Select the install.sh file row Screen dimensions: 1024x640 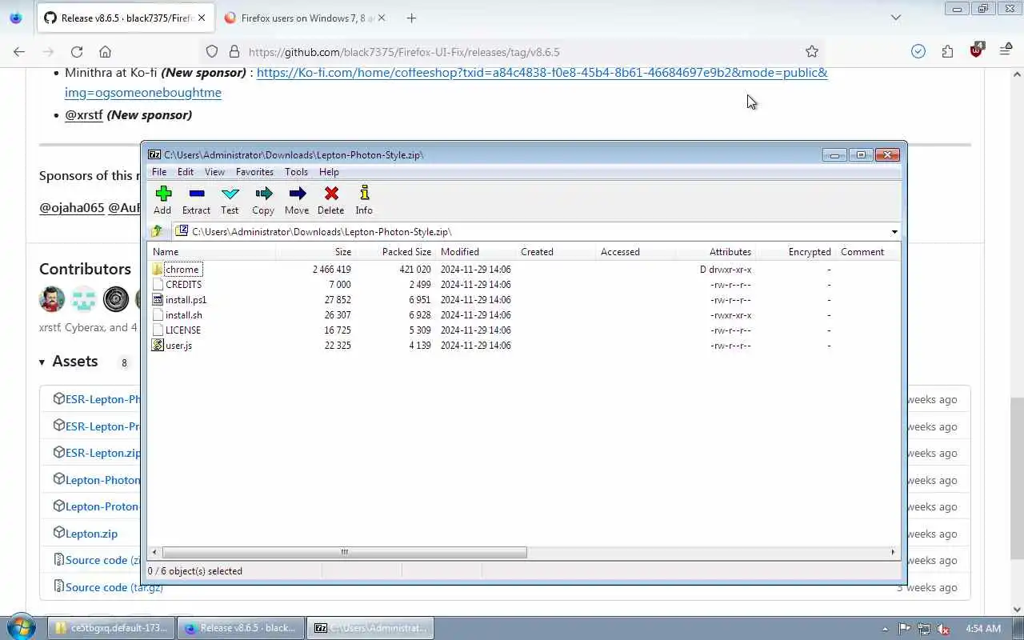click(524, 315)
